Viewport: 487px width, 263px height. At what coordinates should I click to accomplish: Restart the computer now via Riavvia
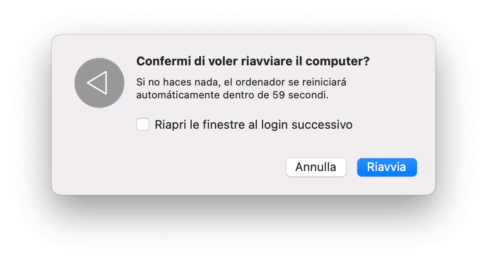coord(387,167)
